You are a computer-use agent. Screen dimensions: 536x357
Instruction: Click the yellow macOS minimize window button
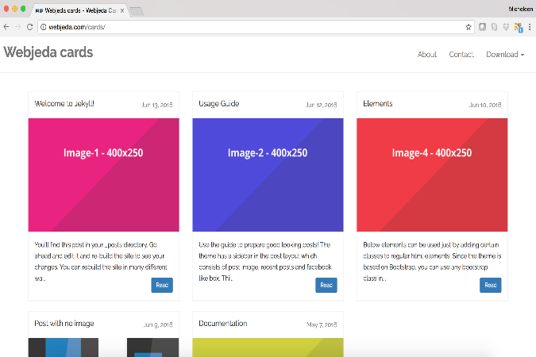[15, 9]
